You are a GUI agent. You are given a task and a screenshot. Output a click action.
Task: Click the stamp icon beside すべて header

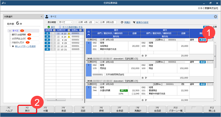47,17
